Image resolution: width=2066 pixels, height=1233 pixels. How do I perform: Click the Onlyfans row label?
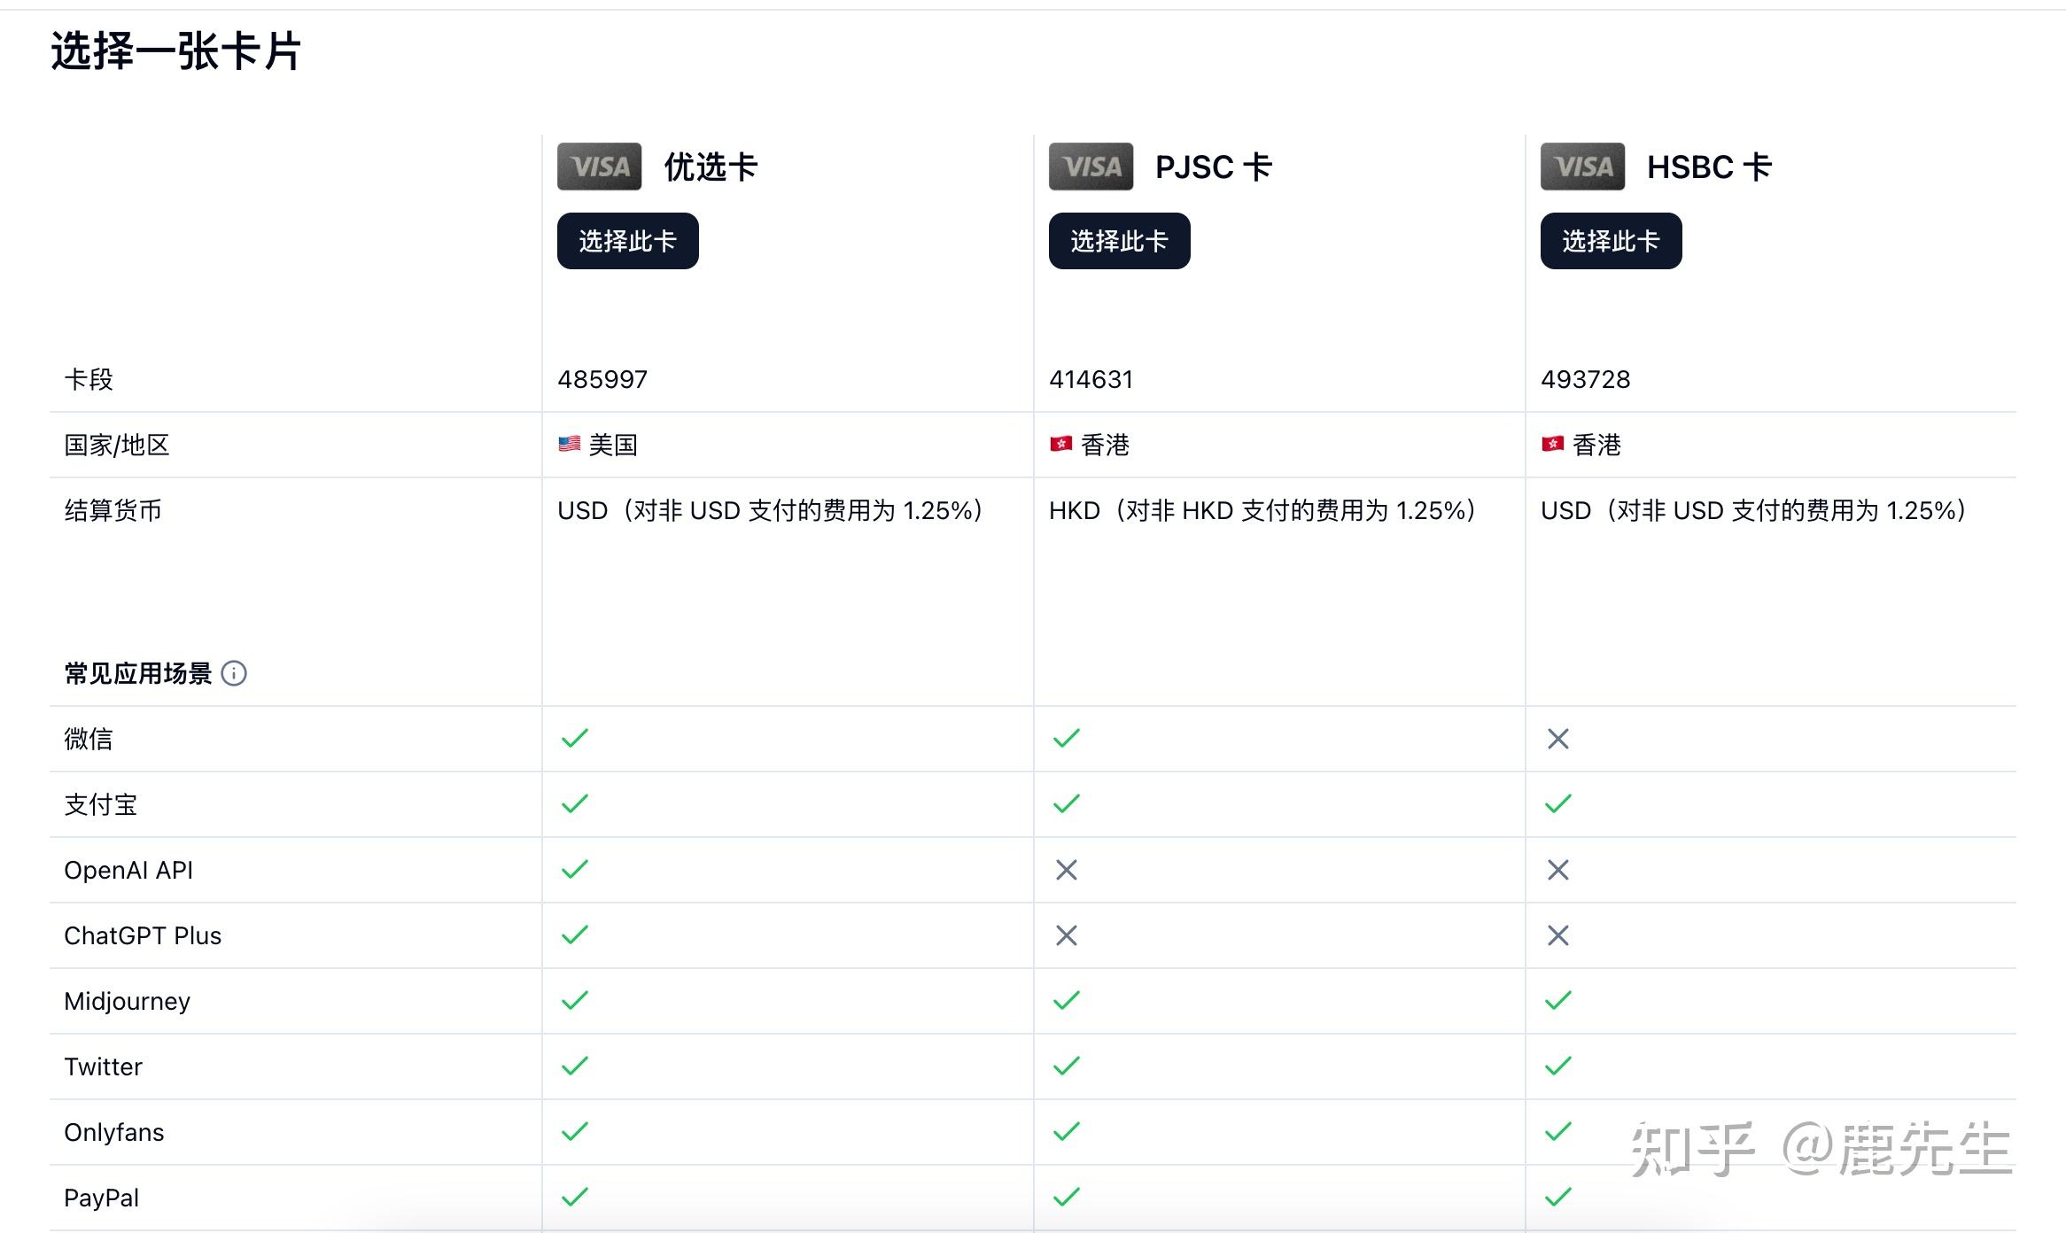point(114,1132)
